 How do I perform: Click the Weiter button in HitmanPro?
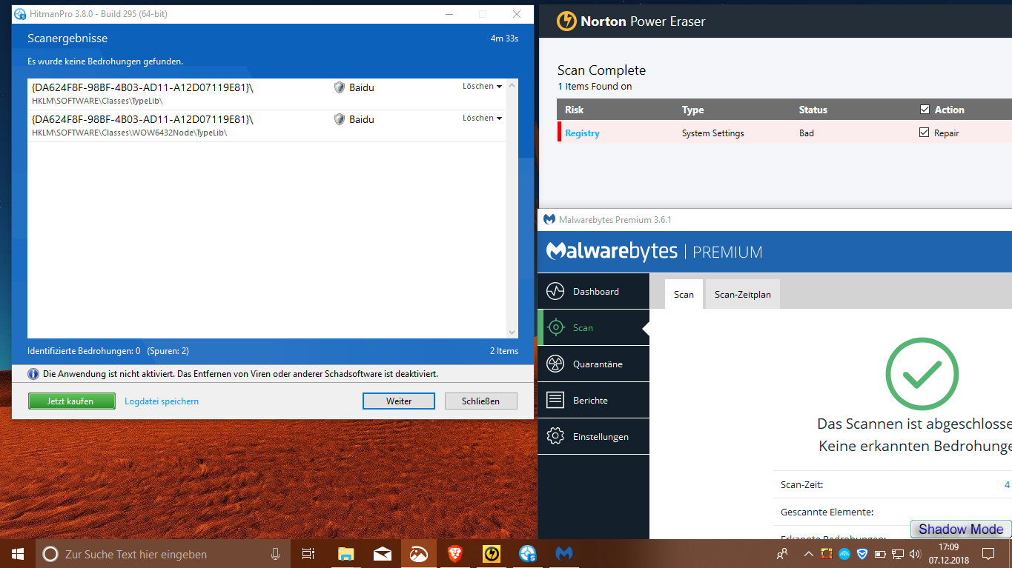pos(399,401)
